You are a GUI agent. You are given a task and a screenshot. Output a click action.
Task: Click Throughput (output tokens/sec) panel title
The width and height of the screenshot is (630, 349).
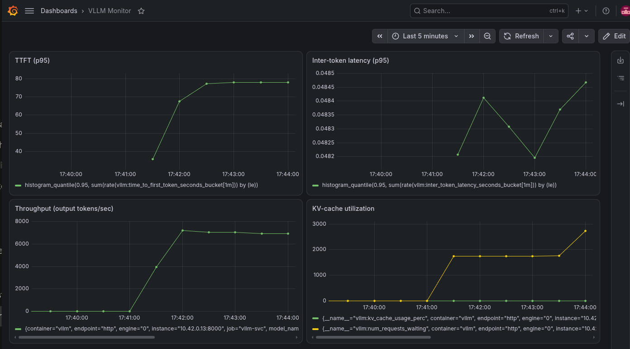(x=64, y=209)
